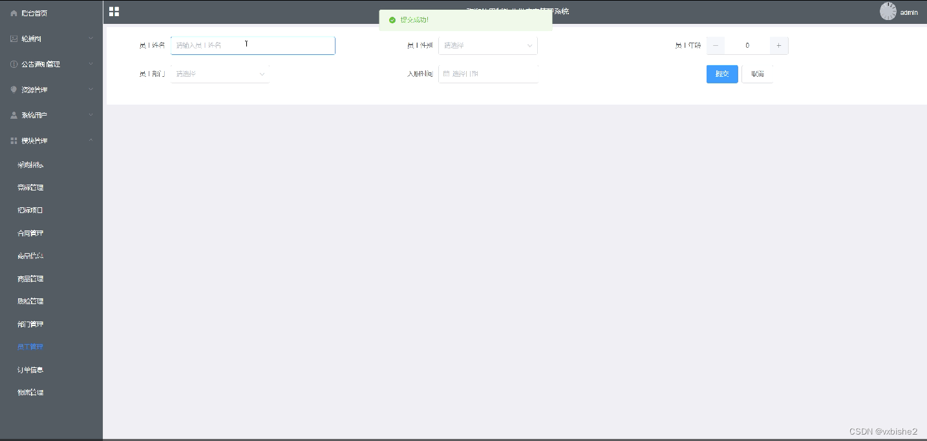The height and width of the screenshot is (441, 927).
Task: Expand the 轮播图 sidebar menu arrow
Action: click(91, 39)
